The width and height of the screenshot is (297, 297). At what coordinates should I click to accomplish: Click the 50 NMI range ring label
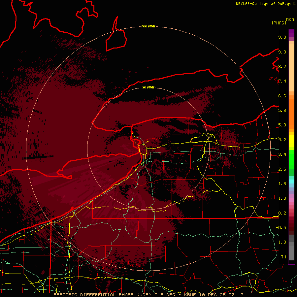click(148, 87)
